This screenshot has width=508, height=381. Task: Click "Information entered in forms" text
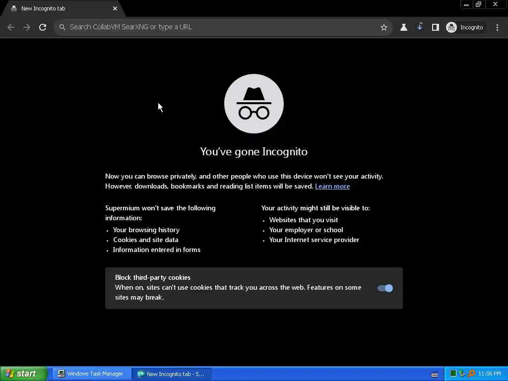[156, 250]
